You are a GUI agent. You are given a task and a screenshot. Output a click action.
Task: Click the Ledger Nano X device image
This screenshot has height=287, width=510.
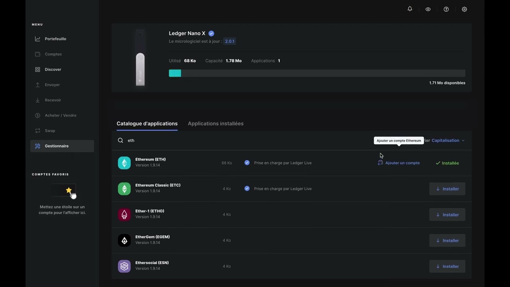click(x=140, y=58)
